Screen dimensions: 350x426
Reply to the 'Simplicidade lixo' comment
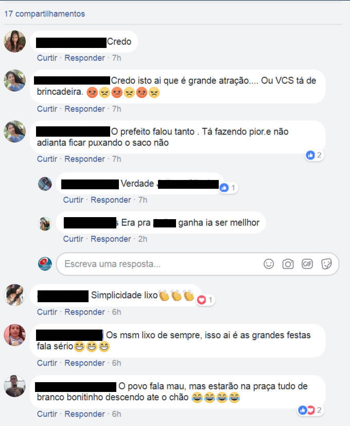coord(84,312)
